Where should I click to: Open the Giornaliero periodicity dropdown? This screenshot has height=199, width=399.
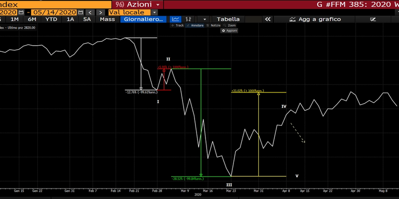click(x=144, y=19)
